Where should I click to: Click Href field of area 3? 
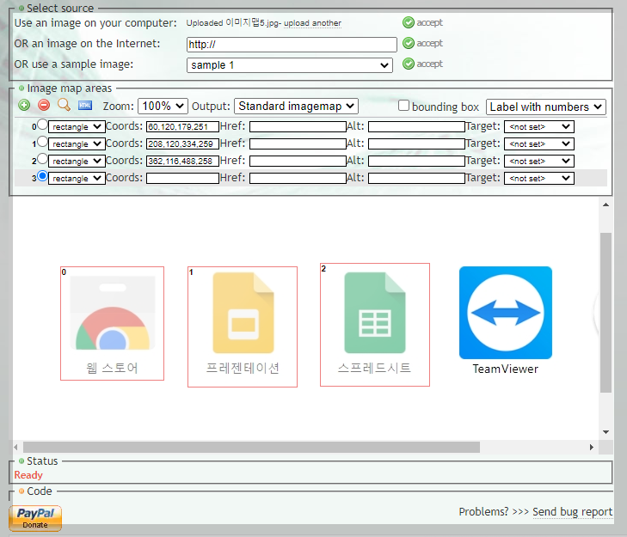298,178
